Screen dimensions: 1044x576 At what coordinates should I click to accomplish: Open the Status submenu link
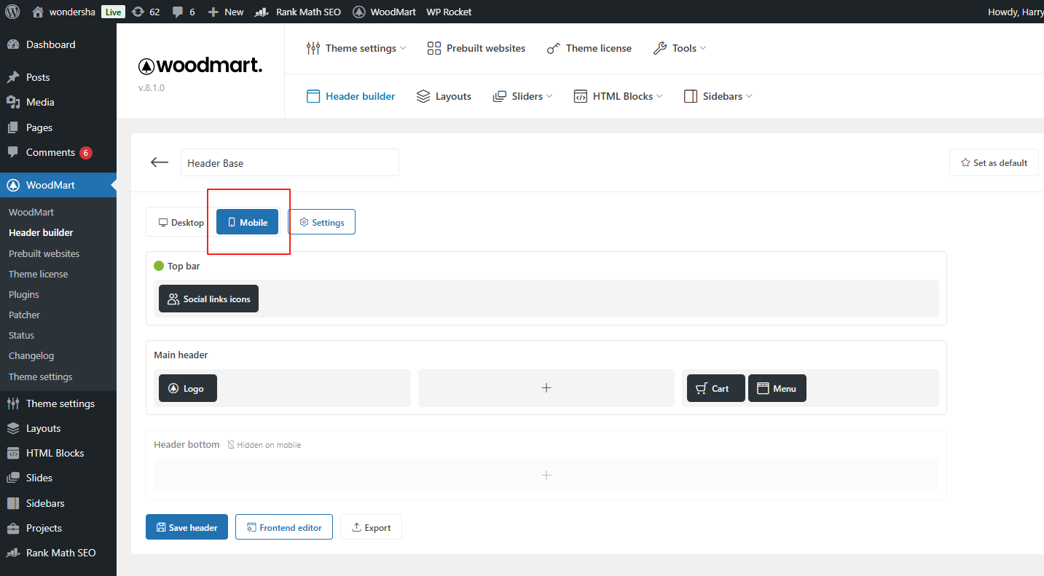pyautogui.click(x=22, y=335)
